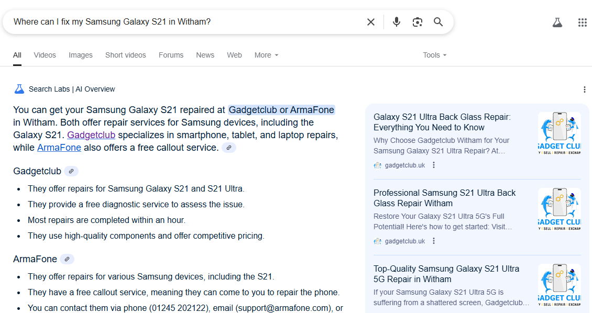Click gadgetclub.uk under Everything You Need to Know
Viewport: 592px width, 313px height.
point(405,165)
